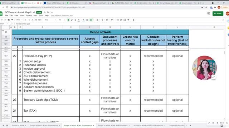Open a new browser tab
Viewport: 229px width, 128px height.
(203, 3)
